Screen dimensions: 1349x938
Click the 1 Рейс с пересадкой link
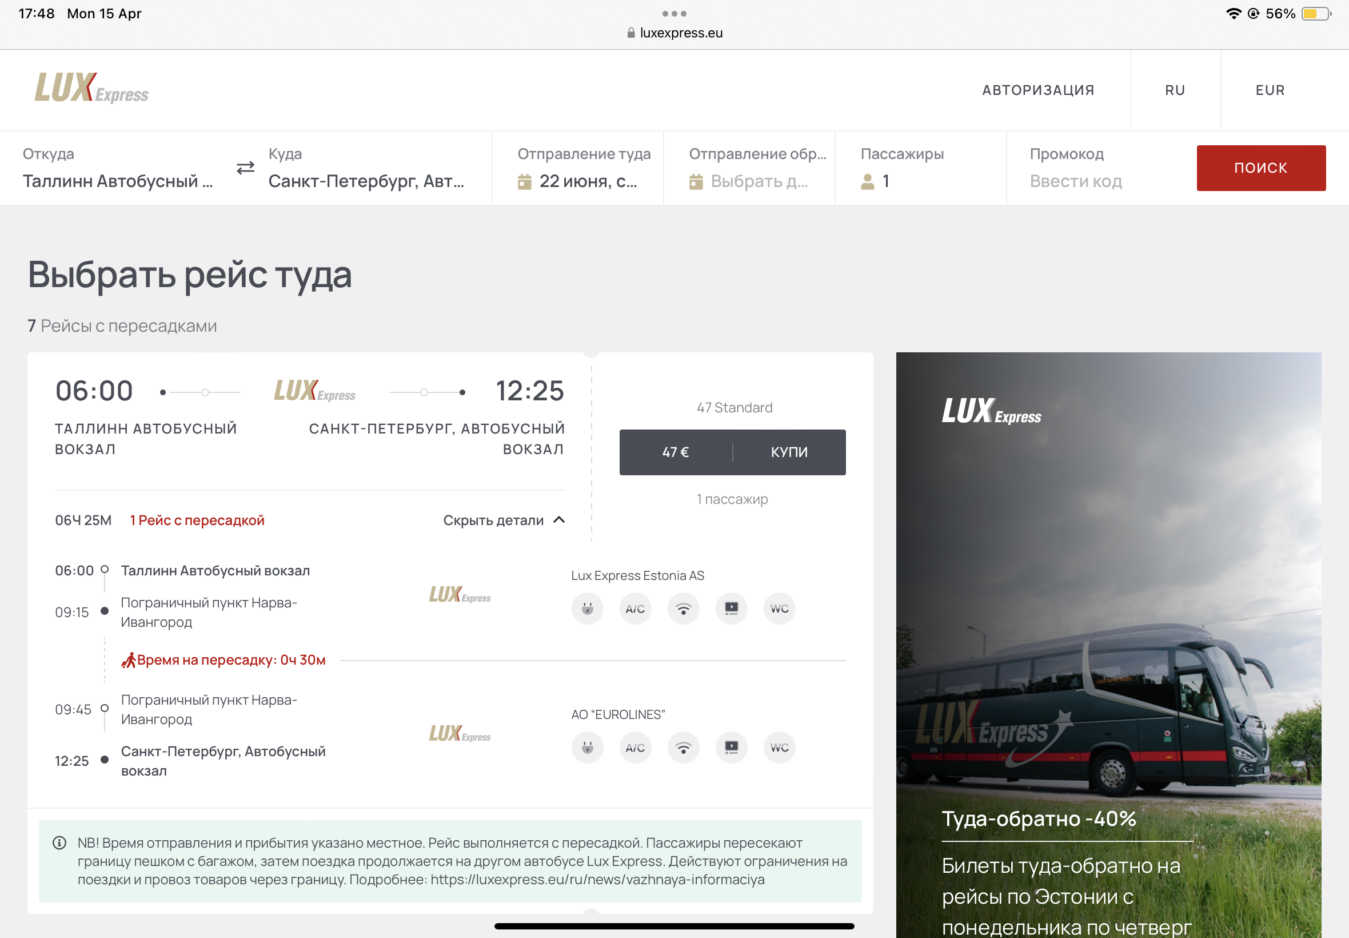tap(197, 520)
